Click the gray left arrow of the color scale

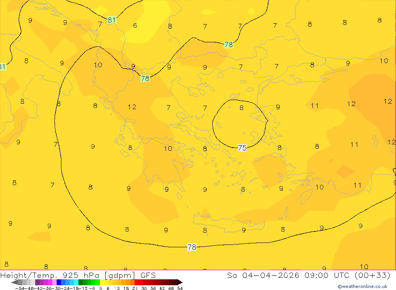pos(14,282)
